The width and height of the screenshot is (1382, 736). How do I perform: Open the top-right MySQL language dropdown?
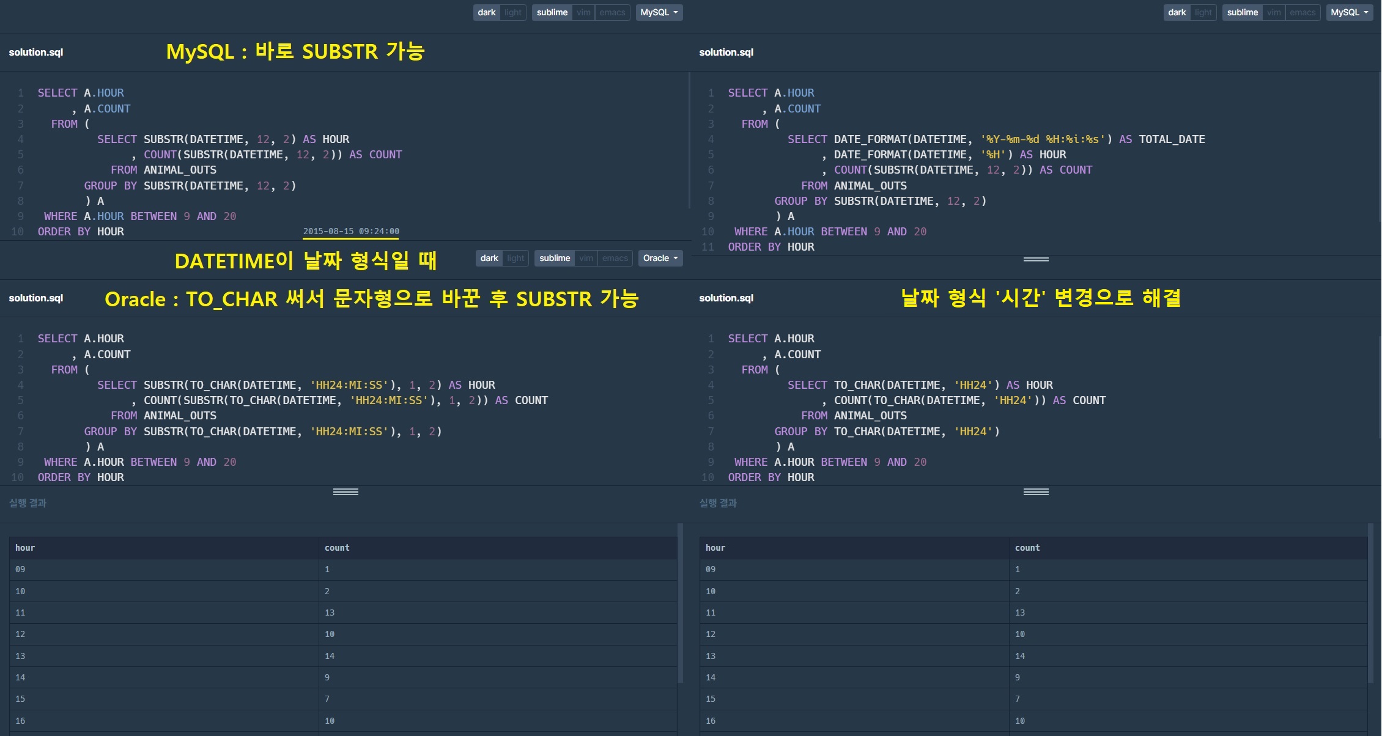(x=1349, y=12)
